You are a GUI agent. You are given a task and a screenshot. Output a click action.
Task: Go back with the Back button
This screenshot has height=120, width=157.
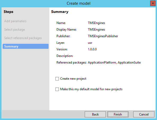[95, 114]
